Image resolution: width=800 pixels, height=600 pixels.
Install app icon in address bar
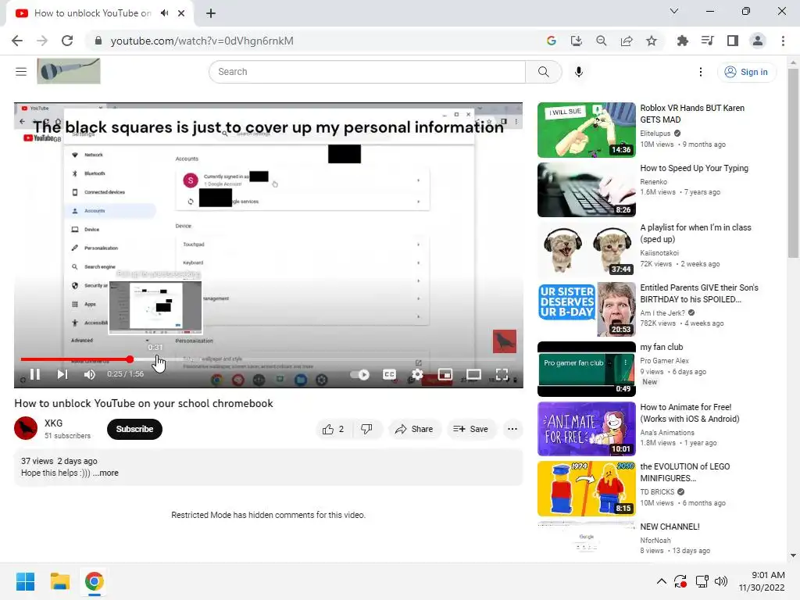[x=576, y=41]
